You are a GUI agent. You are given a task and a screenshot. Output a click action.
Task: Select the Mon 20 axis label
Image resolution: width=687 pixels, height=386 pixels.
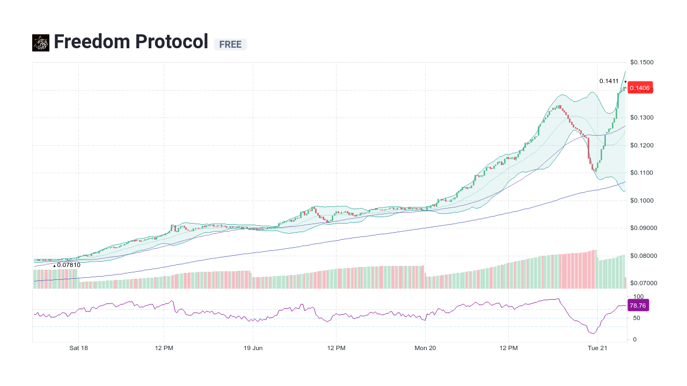click(425, 348)
